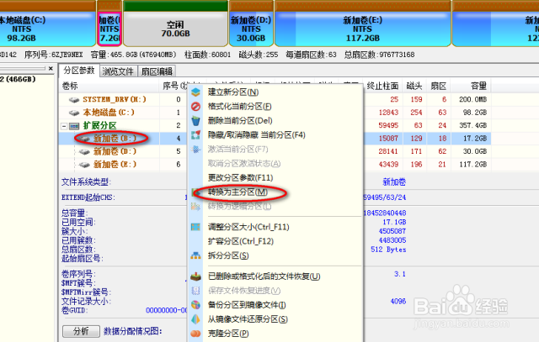Click the 终止柱面 column header

pyautogui.click(x=382, y=86)
